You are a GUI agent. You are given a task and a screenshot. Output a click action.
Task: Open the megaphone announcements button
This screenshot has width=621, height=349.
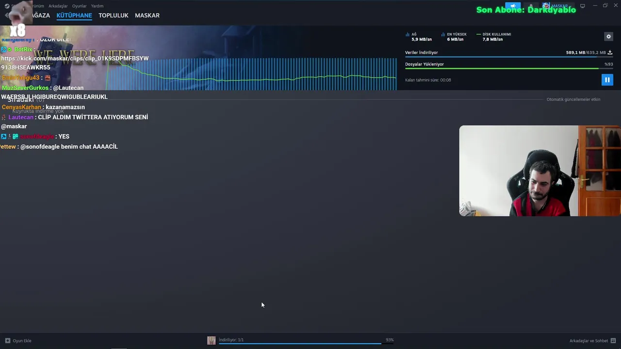tap(513, 6)
